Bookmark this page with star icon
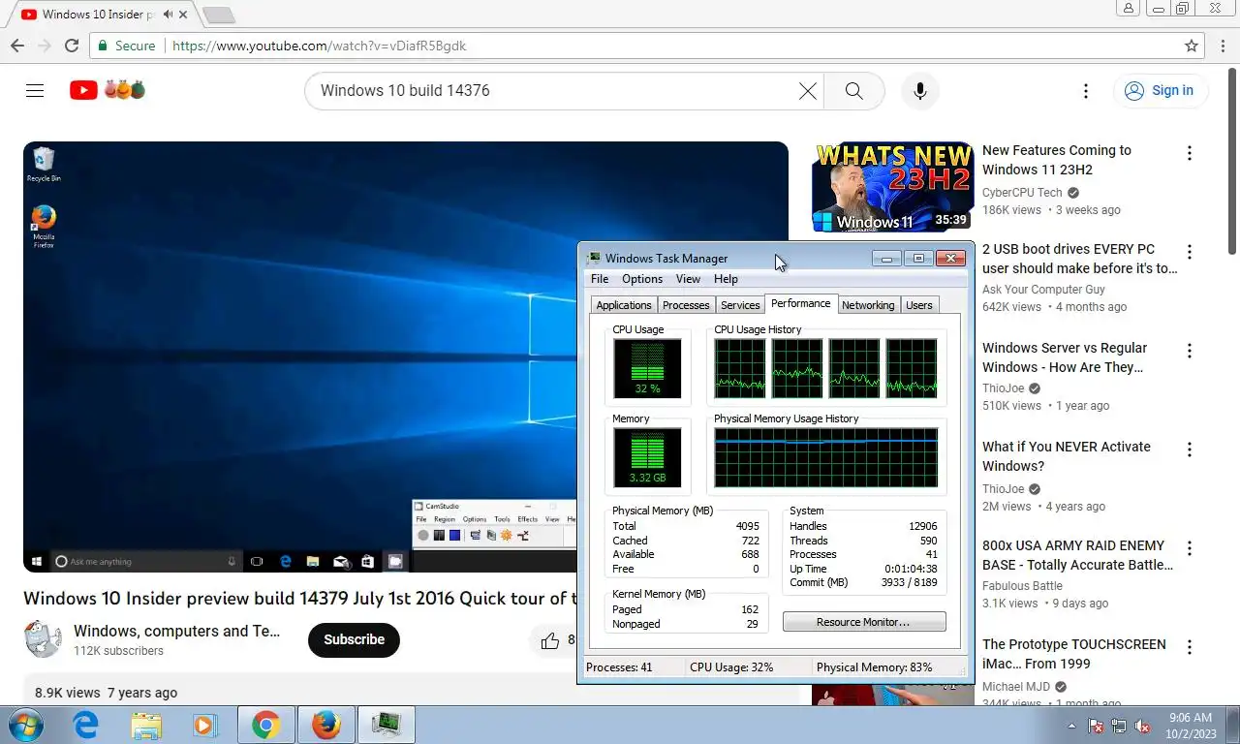 click(1192, 46)
